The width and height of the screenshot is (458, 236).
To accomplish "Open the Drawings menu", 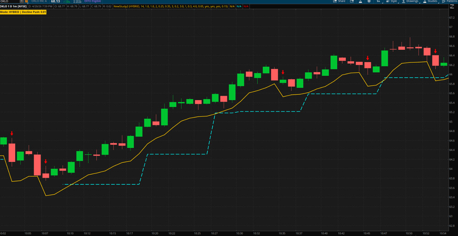I will tap(410, 1).
